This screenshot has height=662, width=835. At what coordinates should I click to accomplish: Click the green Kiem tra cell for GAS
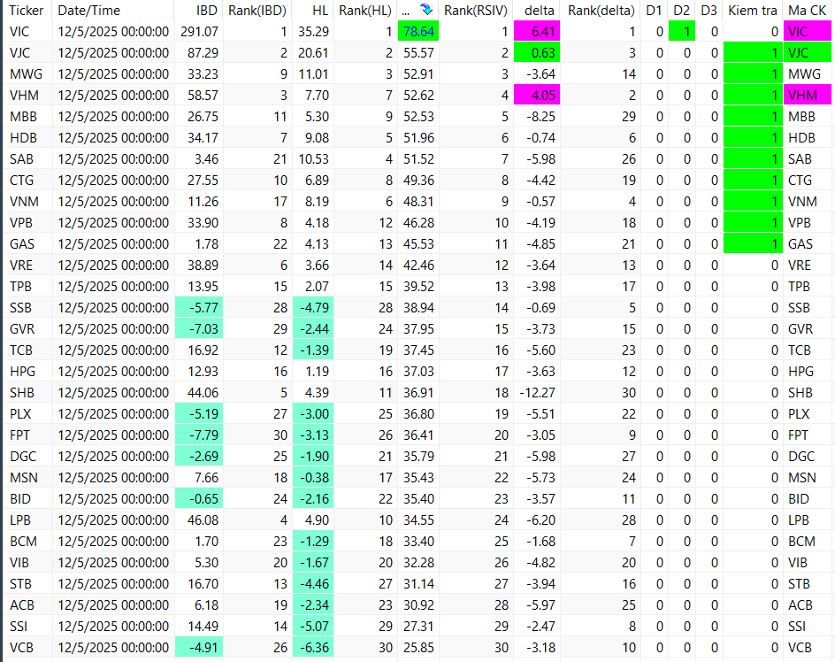(x=752, y=243)
